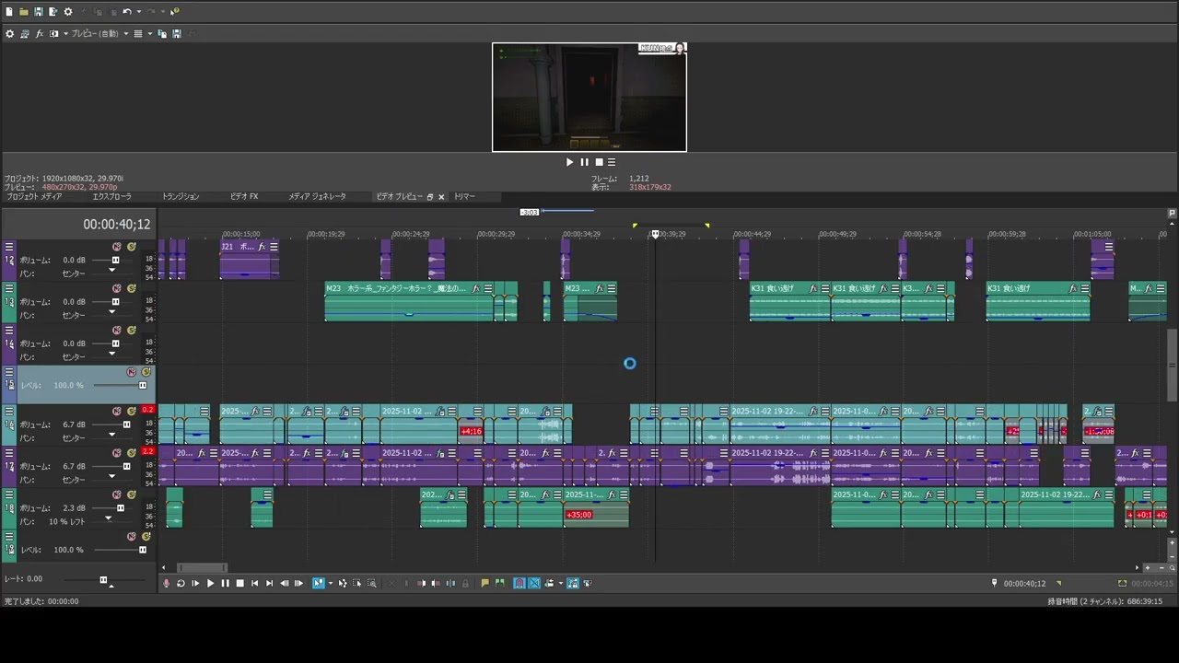This screenshot has height=663, width=1179.
Task: Play the timeline
Action: tap(210, 583)
